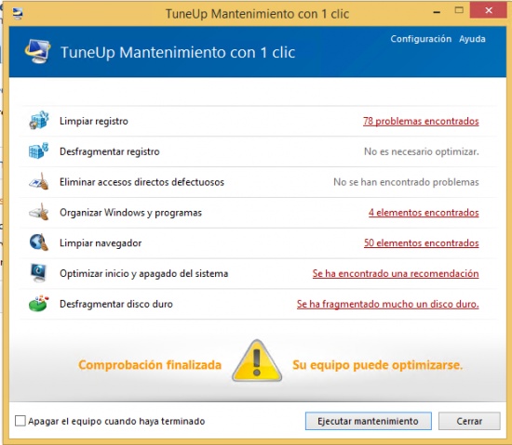Select the Desfragmentar registro label
The image size is (512, 445).
click(x=110, y=151)
